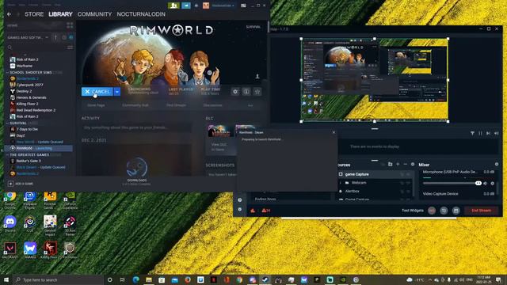Open the blue announcements icon in Steam header
The height and width of the screenshot is (285, 507).
(186, 6)
